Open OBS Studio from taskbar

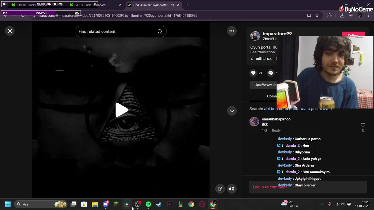pos(138,204)
